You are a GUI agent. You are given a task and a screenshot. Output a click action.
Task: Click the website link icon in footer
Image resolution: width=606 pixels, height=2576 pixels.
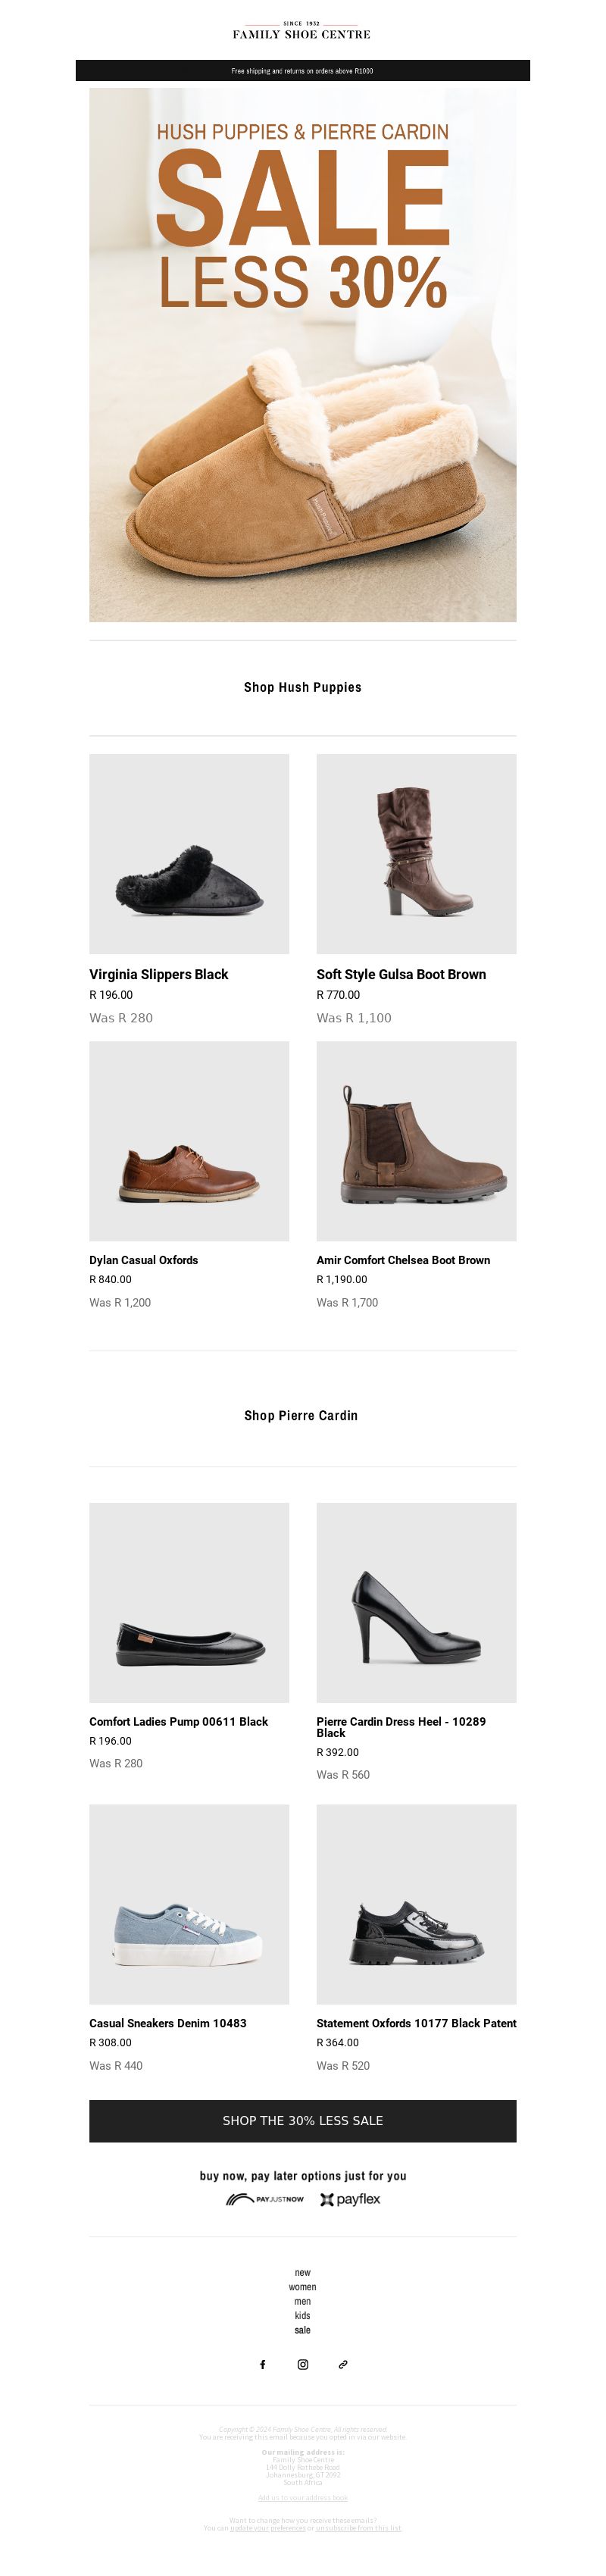343,2364
